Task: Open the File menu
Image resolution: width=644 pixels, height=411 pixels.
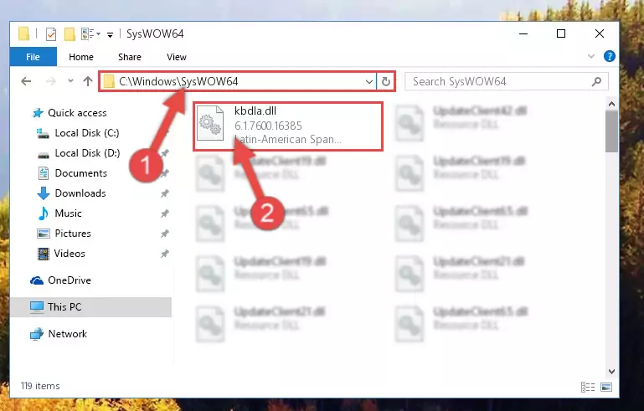Action: click(x=33, y=57)
